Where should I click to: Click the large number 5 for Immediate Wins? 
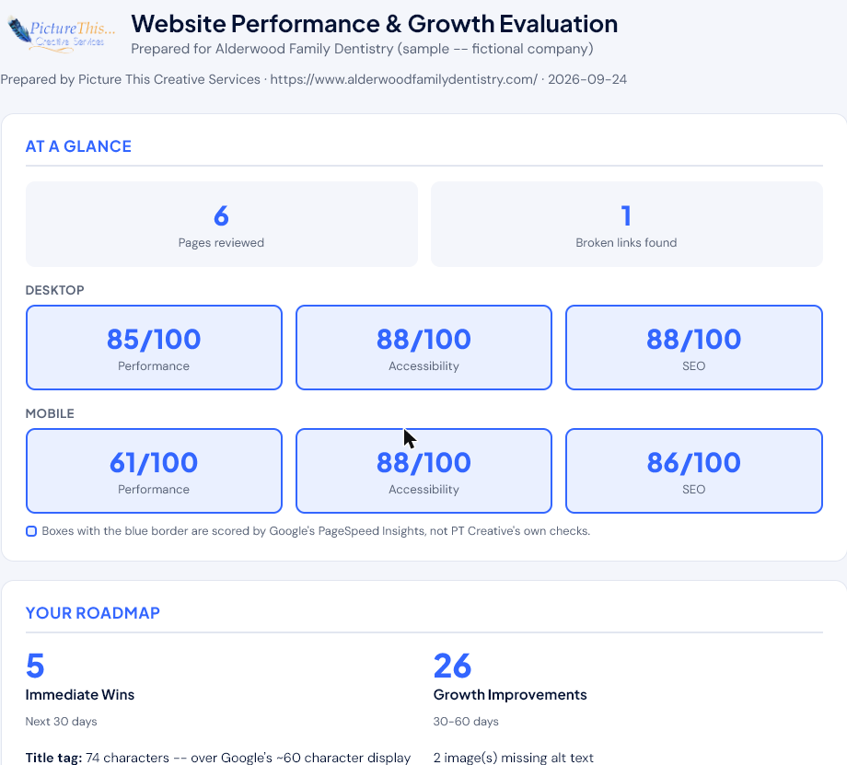(x=35, y=666)
